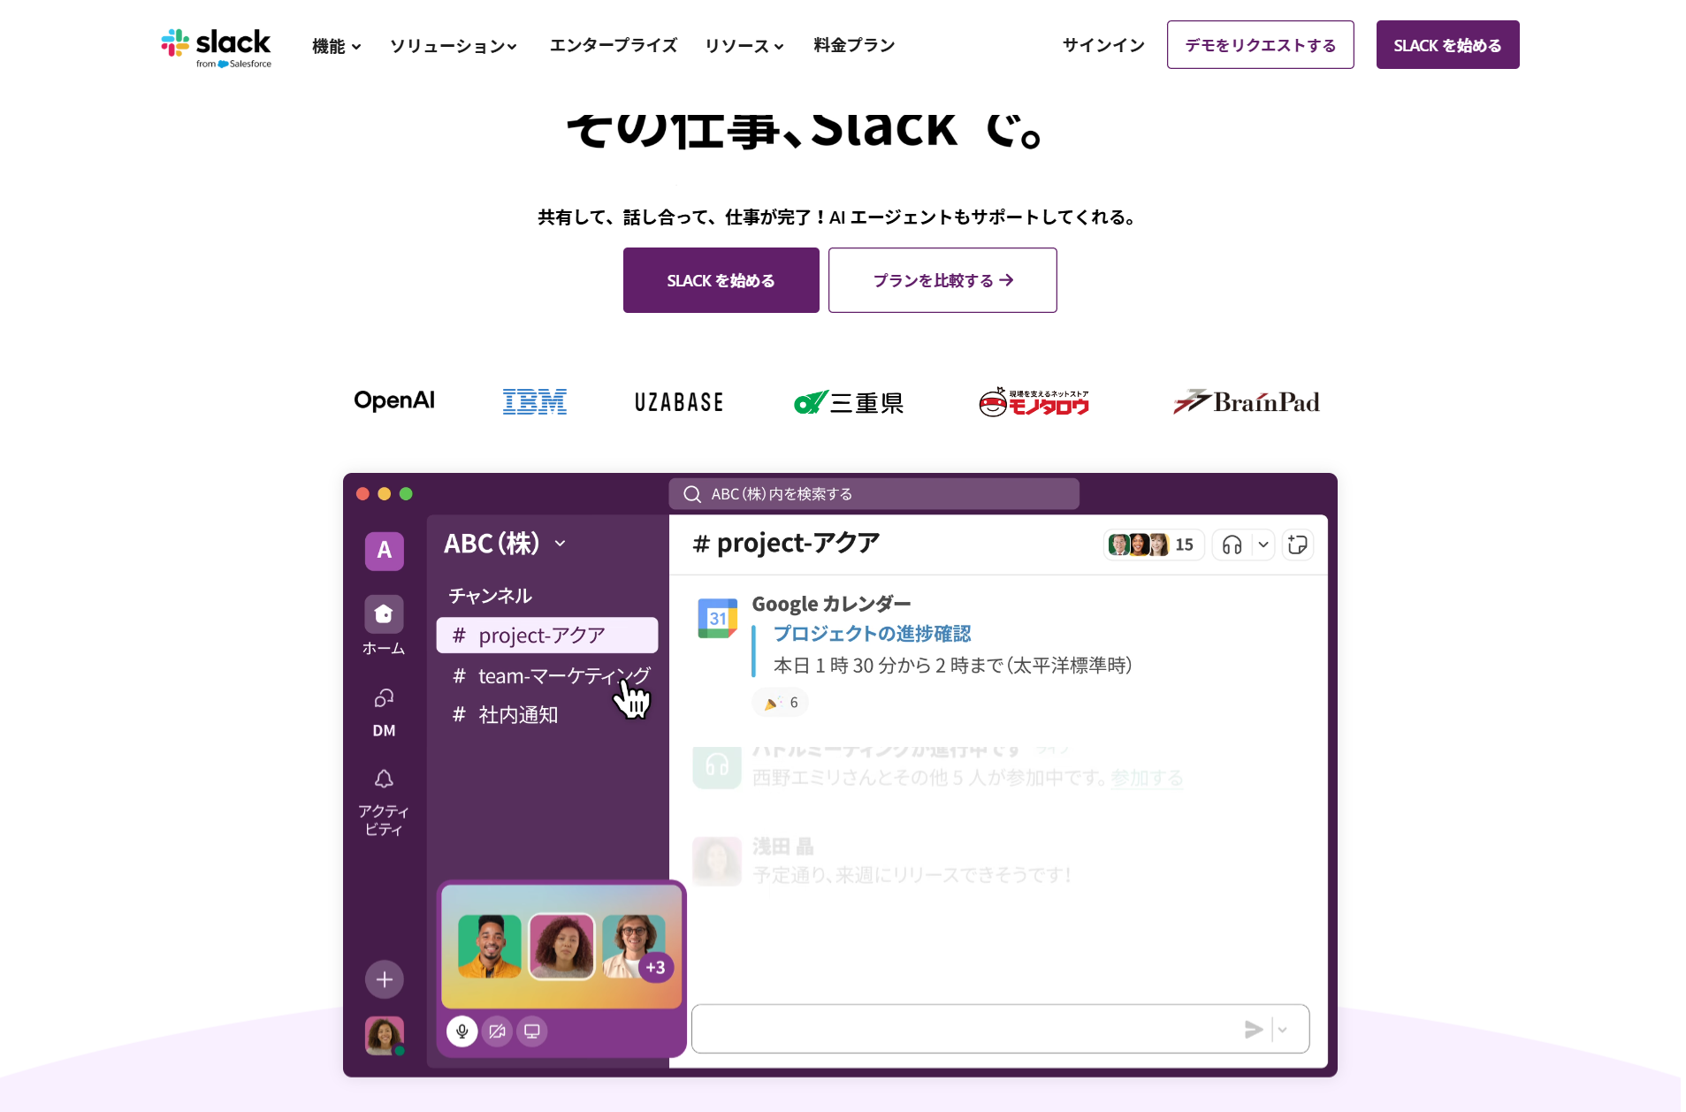
Task: Click the デモをリクエストする button
Action: click(1260, 45)
